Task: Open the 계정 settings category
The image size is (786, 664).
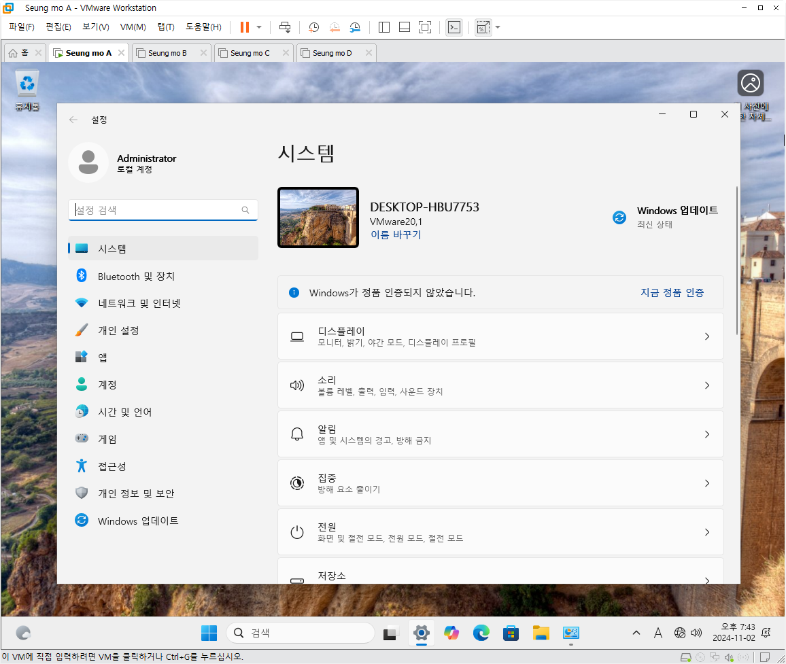Action: [x=163, y=385]
